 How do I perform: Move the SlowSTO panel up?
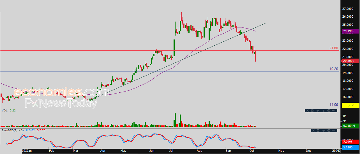324,130
